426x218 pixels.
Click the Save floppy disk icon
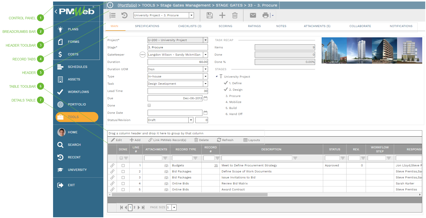pos(209,15)
